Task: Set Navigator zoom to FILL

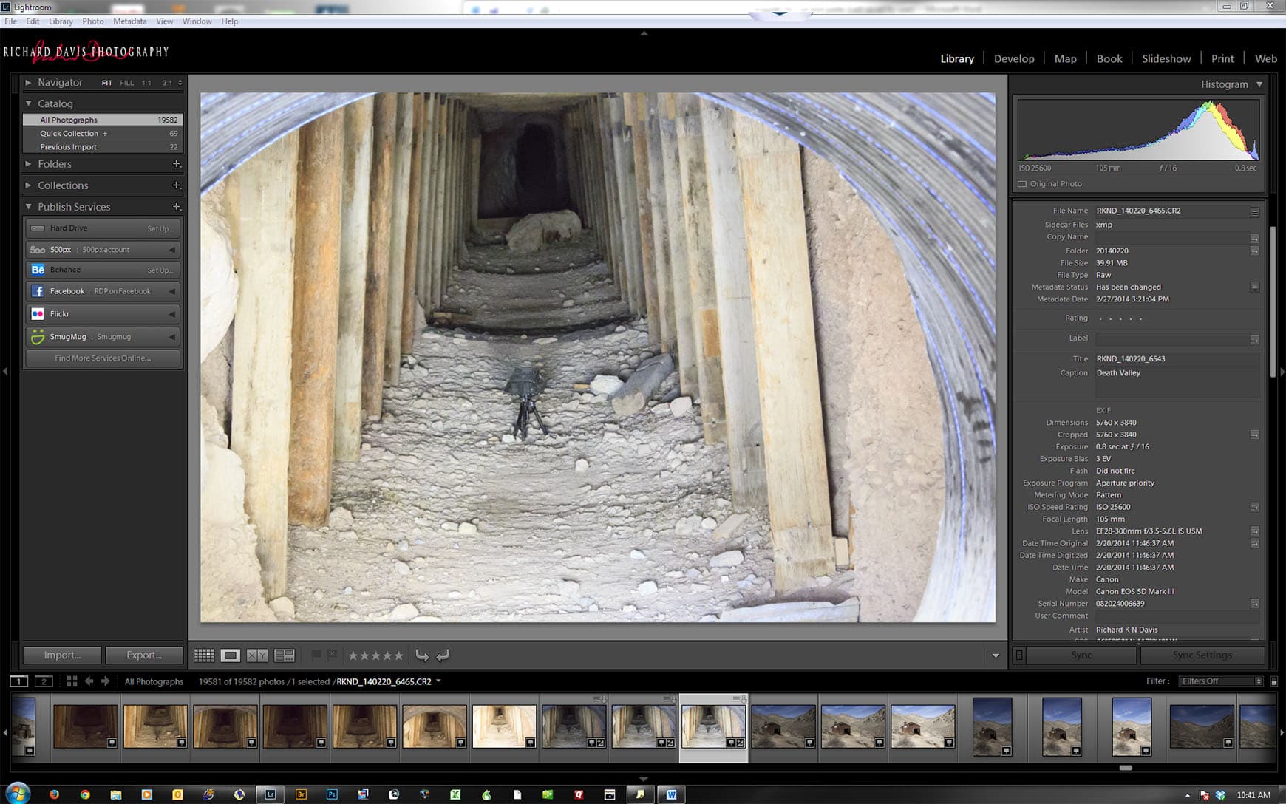Action: 127,83
